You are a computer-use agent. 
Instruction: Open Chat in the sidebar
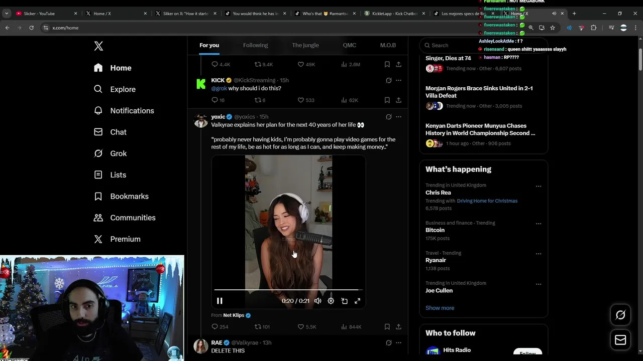110,132
